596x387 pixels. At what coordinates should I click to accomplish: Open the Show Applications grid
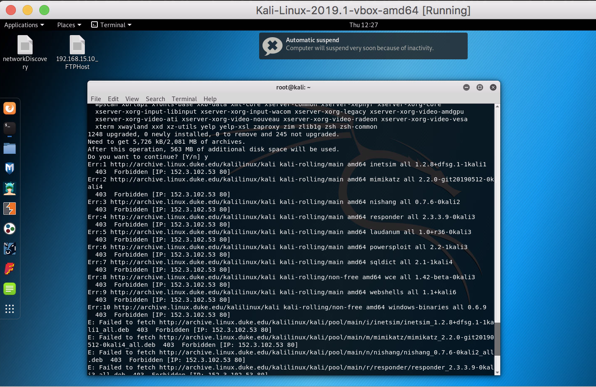coord(9,308)
